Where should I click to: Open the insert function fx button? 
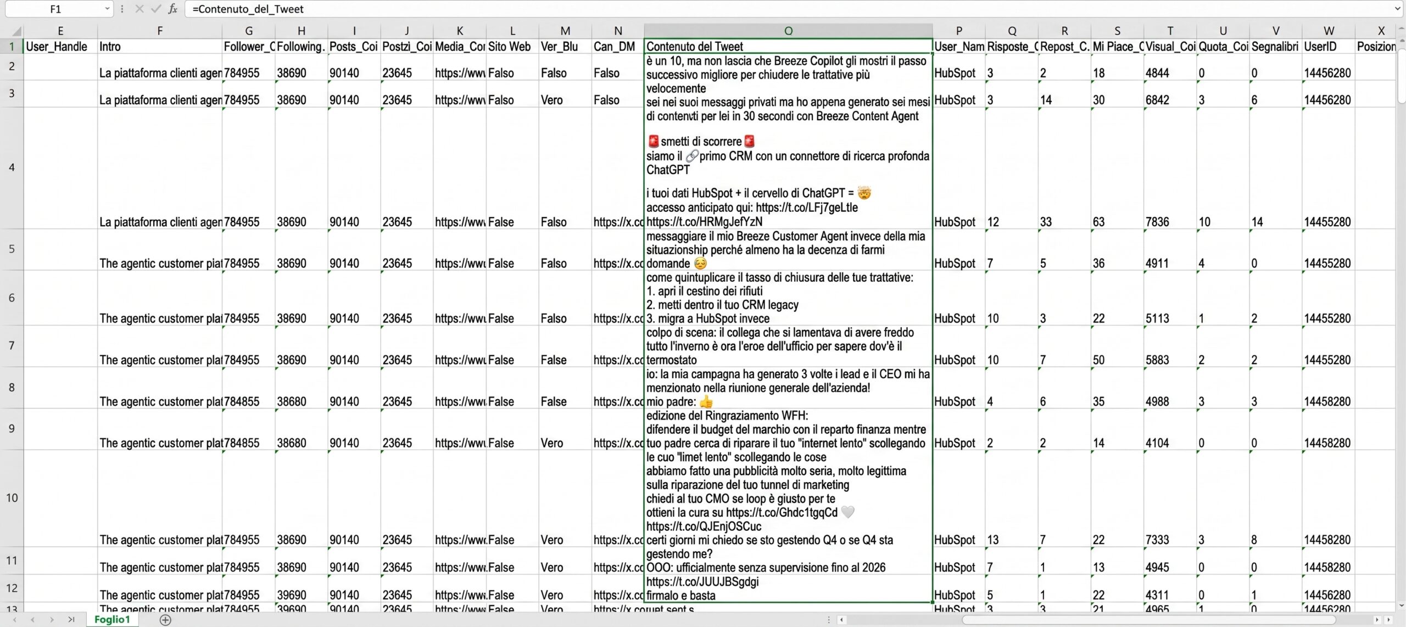pos(173,9)
